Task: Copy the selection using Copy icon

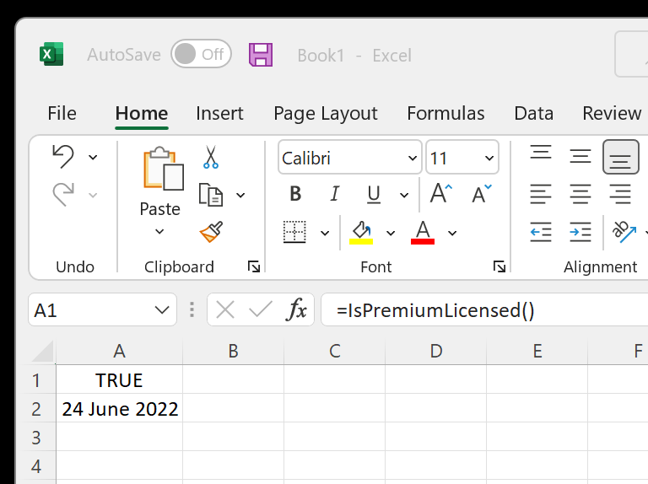Action: click(211, 195)
